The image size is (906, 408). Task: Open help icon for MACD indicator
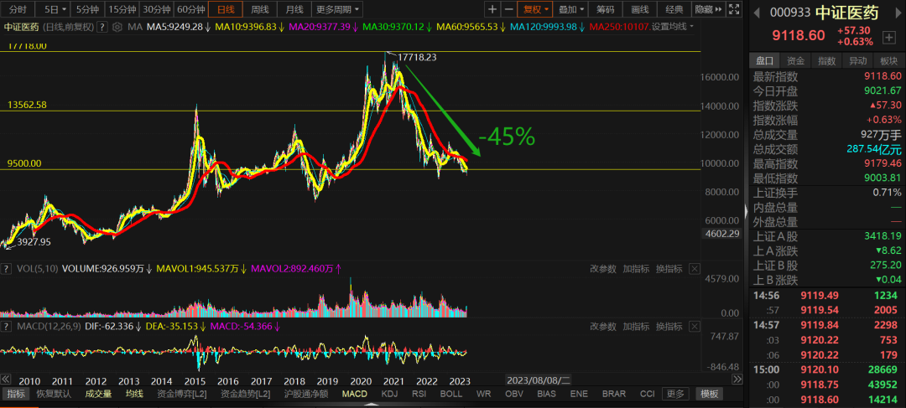coord(7,326)
